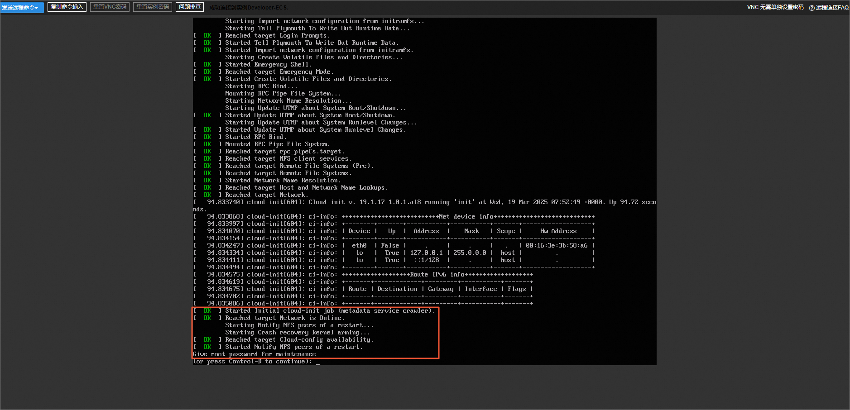Click 'Starting Create Volatile Files and Directories...' line
This screenshot has height=410, width=850.
[314, 57]
